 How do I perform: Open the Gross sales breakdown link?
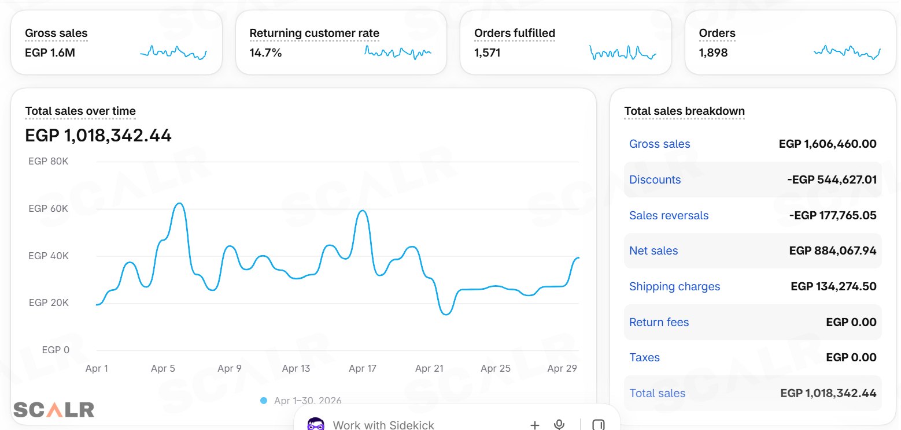coord(660,144)
